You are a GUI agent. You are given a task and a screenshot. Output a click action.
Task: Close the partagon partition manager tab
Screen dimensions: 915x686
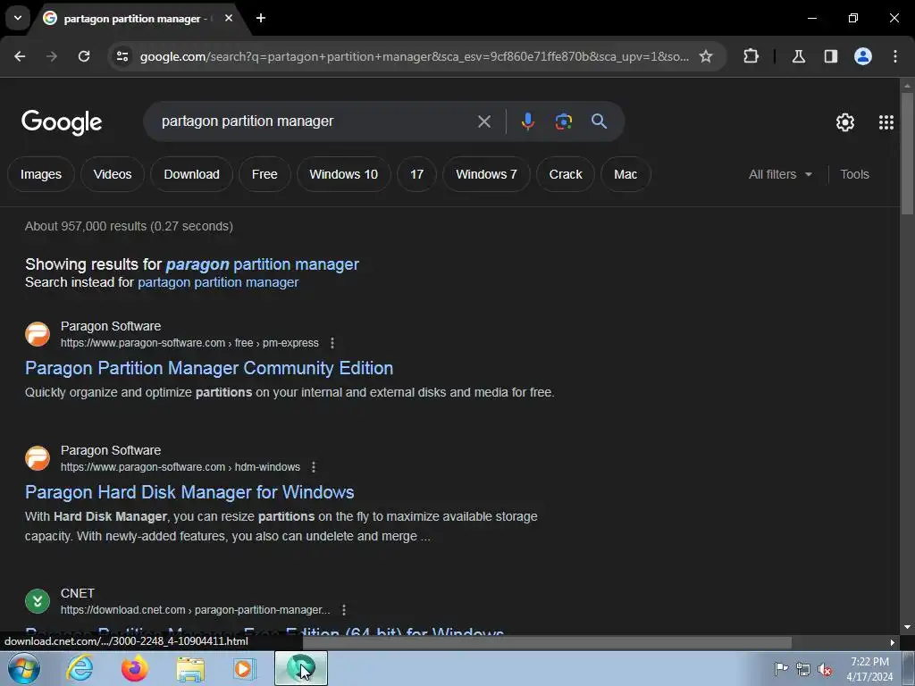pyautogui.click(x=229, y=18)
